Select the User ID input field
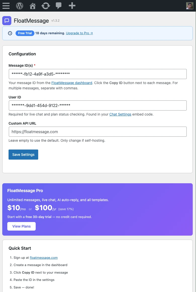The height and width of the screenshot is (292, 196). point(97,105)
